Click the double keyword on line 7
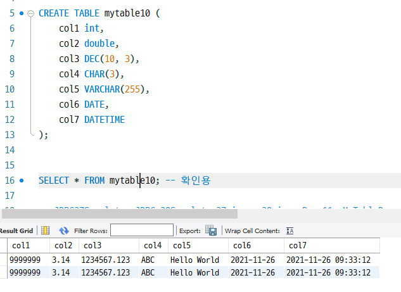 coord(99,44)
